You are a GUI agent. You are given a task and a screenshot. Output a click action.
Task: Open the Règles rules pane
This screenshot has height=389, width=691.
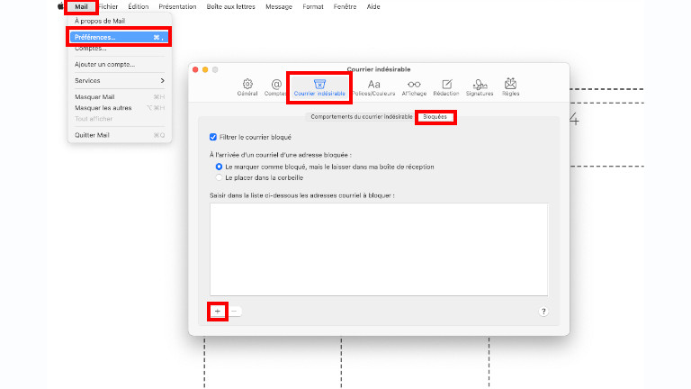[510, 87]
